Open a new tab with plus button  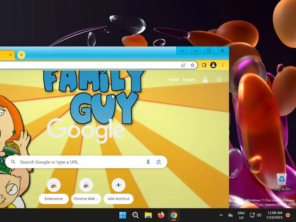[x=21, y=55]
